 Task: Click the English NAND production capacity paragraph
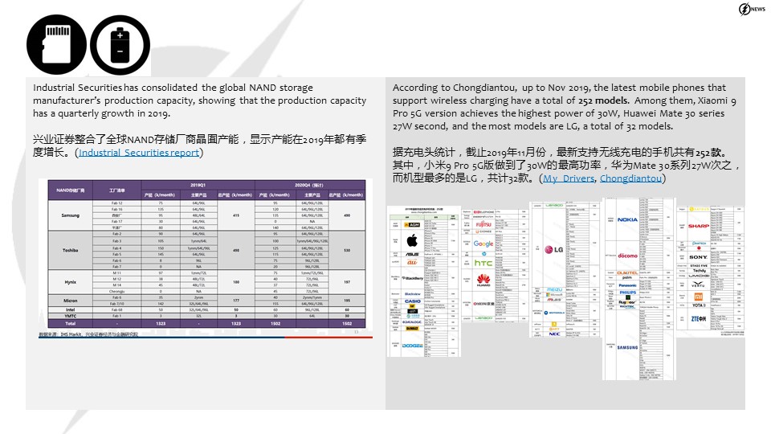200,100
